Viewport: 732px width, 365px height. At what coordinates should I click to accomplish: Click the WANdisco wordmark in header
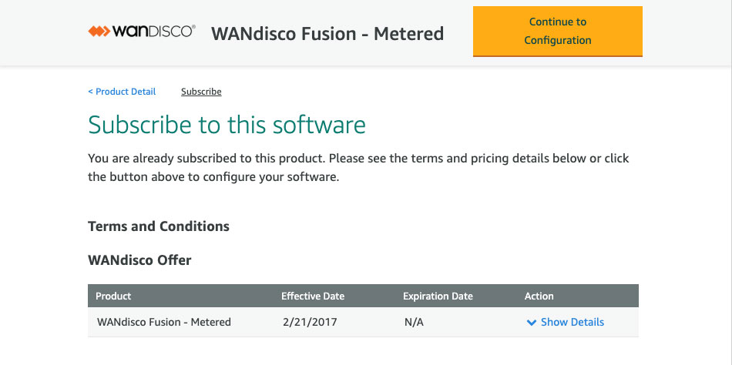click(x=153, y=32)
